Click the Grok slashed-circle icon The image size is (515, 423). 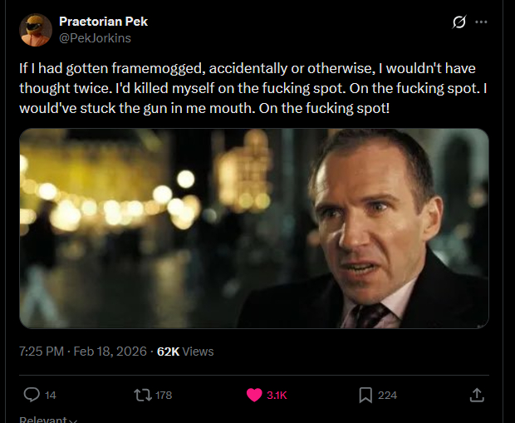459,22
